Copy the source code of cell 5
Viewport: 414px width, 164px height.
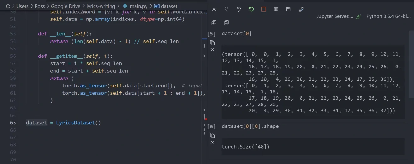coord(212,43)
